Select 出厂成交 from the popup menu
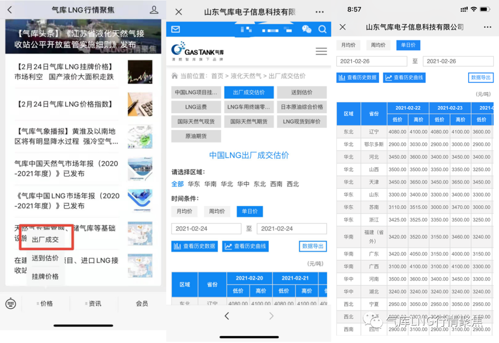The image size is (499, 343). point(45,240)
